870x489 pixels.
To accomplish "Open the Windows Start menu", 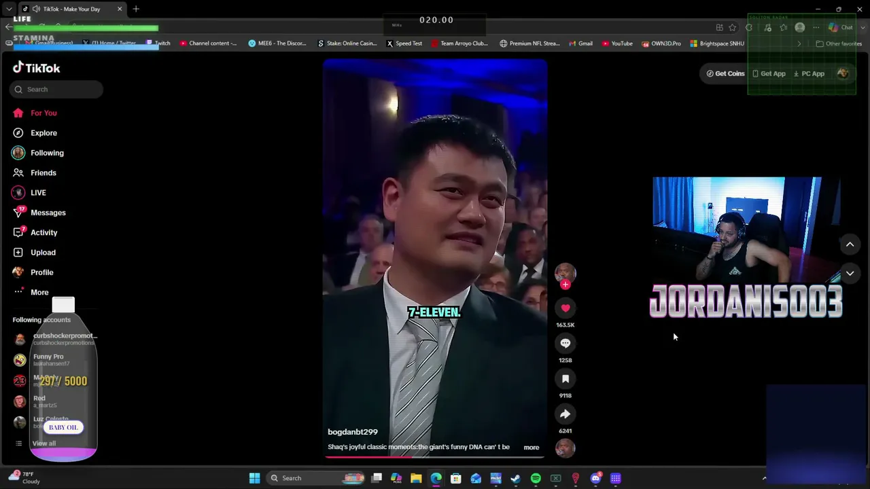I will (254, 478).
